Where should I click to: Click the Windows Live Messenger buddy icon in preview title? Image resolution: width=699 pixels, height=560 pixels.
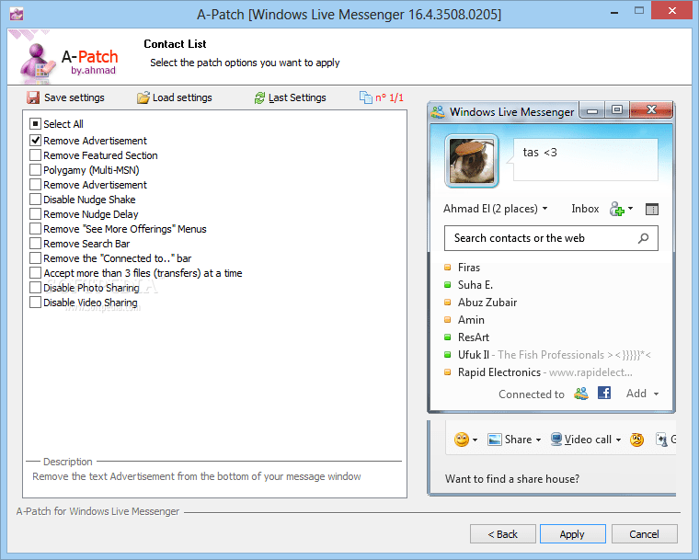coord(438,111)
